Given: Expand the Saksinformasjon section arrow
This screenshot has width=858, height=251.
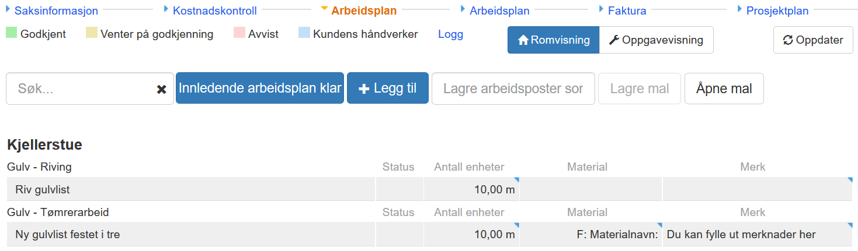Looking at the screenshot, I should [x=8, y=9].
